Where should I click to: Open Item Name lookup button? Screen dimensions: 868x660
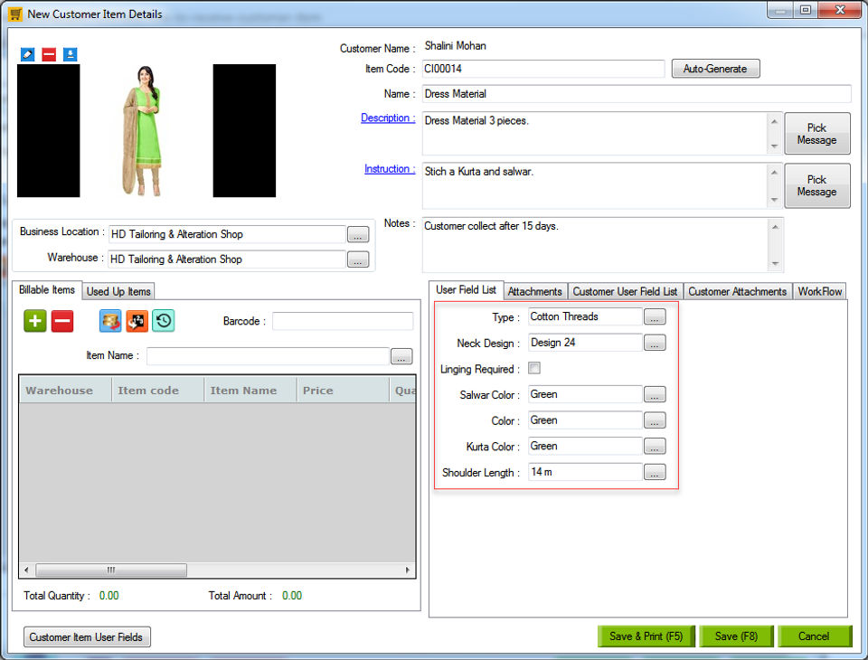401,356
